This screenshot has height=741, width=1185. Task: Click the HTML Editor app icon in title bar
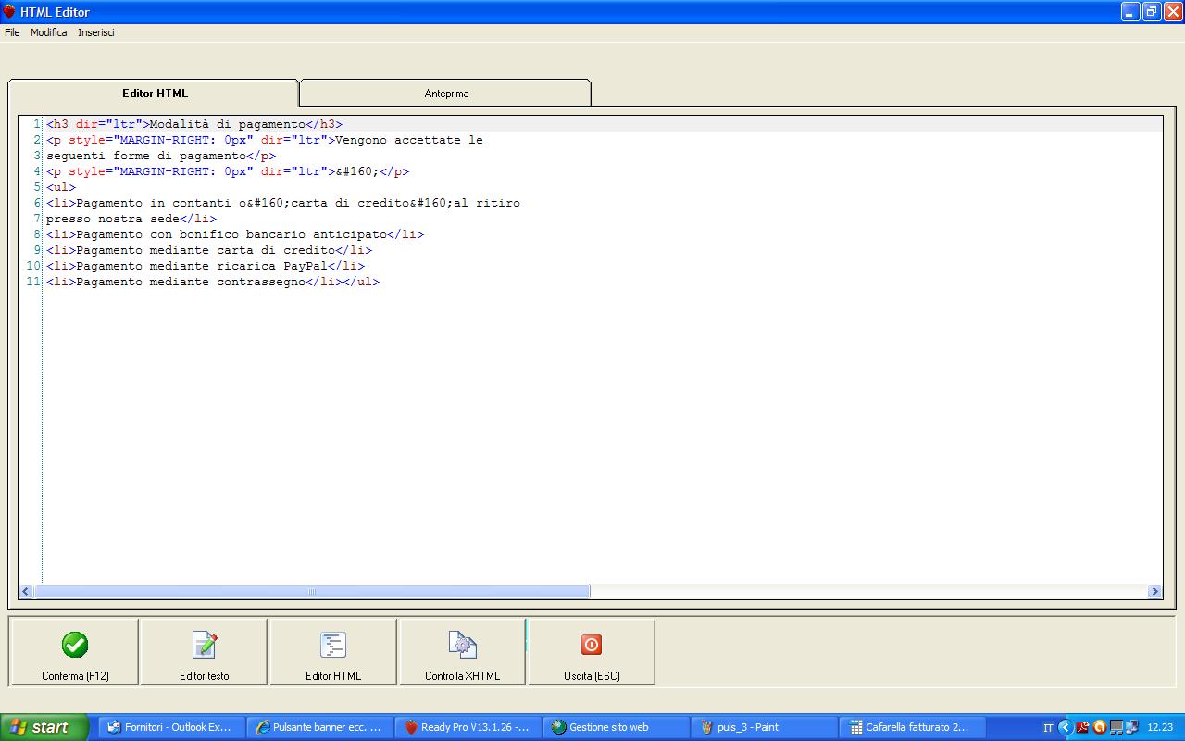[x=9, y=12]
